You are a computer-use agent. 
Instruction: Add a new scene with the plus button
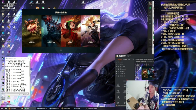pos(133,60)
